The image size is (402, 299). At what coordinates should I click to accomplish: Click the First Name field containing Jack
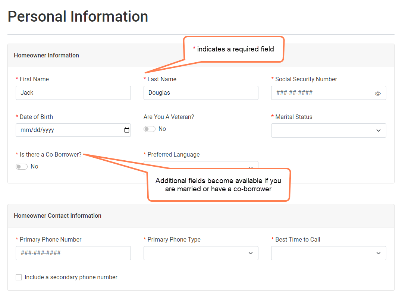point(73,93)
